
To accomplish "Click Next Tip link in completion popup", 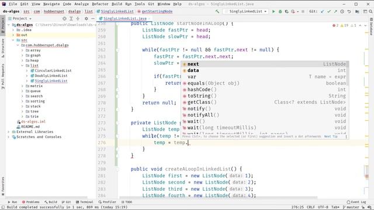I will [331, 136].
